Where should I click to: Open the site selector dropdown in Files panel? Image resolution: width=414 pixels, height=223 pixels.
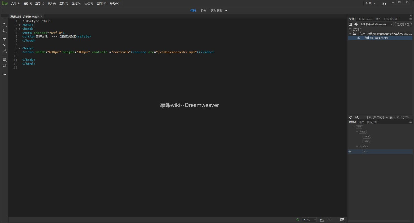point(377,24)
